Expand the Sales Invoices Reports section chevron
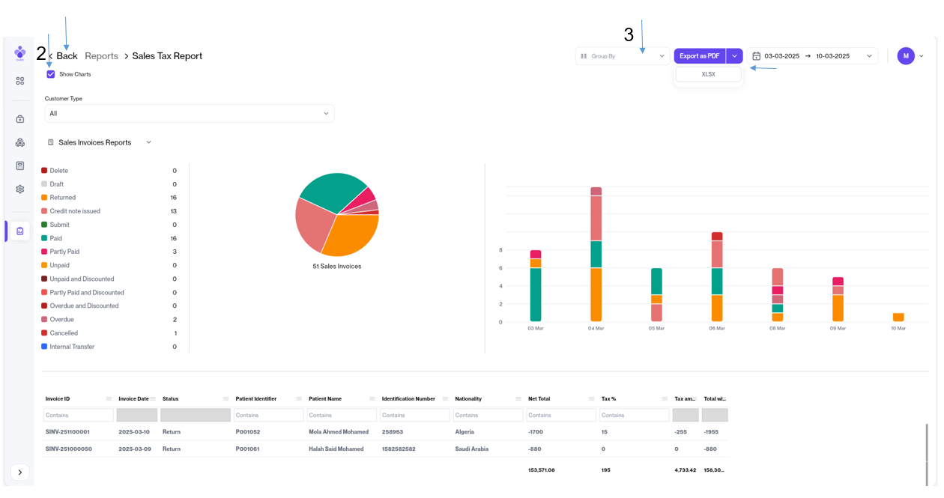This screenshot has width=944, height=498. click(x=148, y=142)
